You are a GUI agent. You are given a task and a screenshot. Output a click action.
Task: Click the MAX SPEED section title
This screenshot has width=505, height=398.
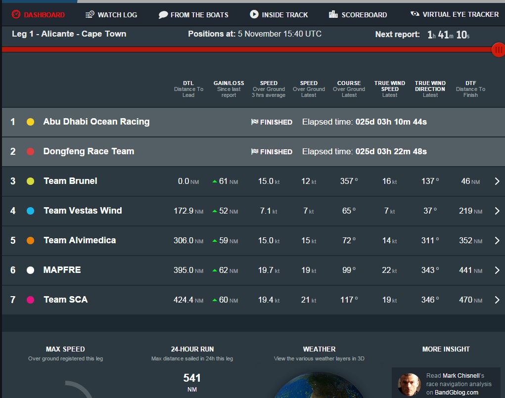(65, 349)
